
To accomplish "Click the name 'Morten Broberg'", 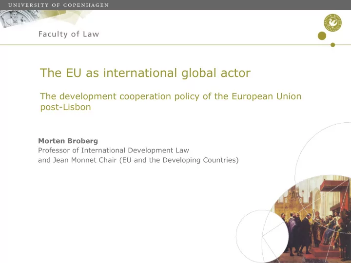I will [x=68, y=141].
